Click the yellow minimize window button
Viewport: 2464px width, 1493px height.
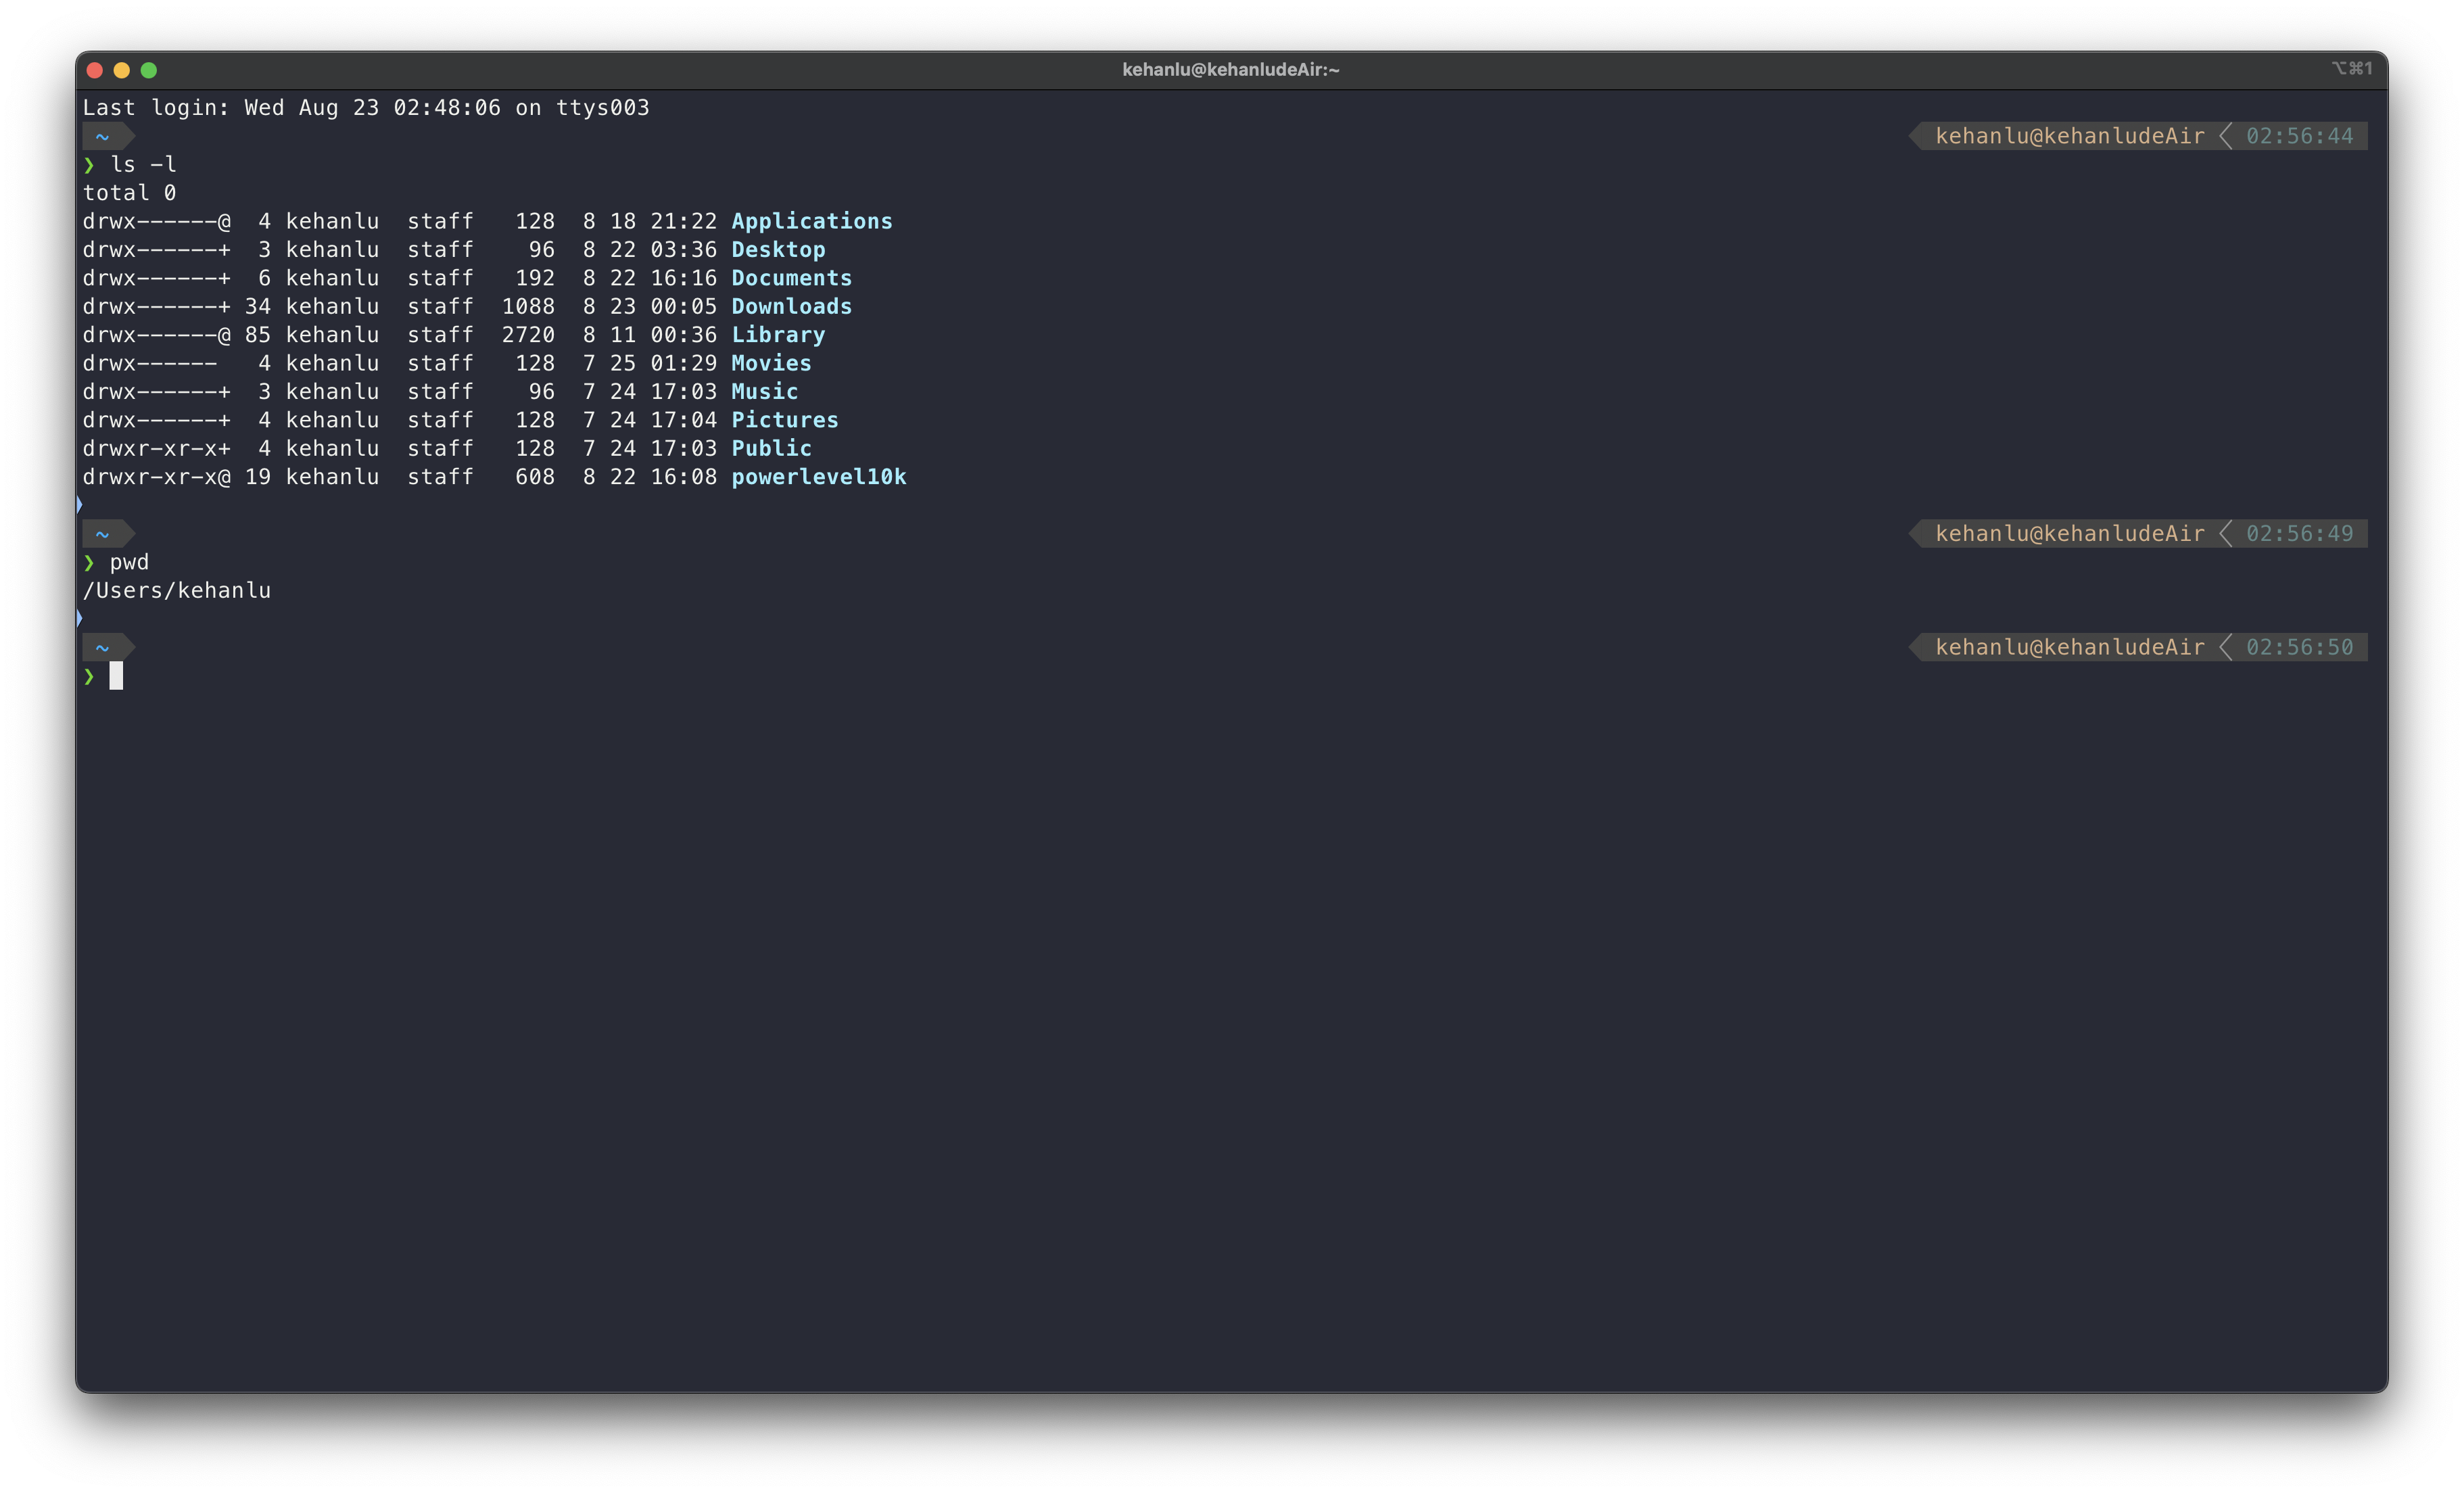(122, 70)
